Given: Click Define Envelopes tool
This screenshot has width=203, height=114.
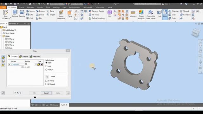Looking at the screenshot, I should click(97, 18).
